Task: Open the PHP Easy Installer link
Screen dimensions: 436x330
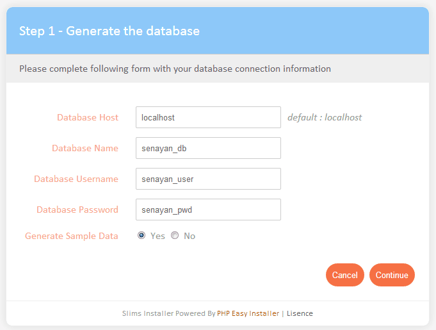Action: coord(248,313)
